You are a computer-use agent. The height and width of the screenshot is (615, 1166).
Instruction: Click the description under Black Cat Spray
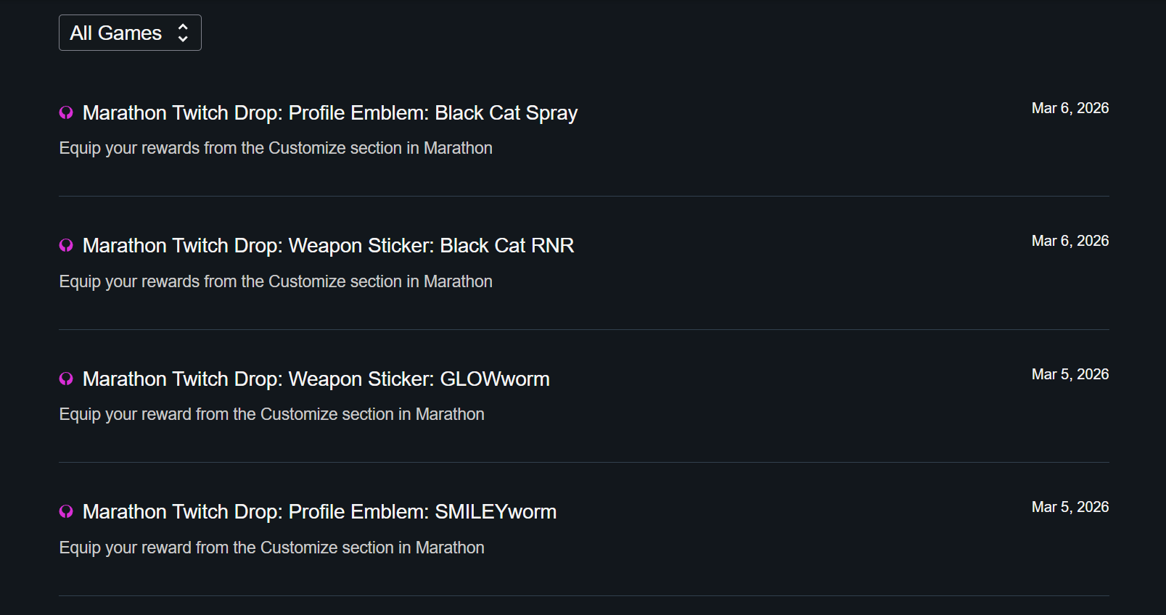[276, 148]
